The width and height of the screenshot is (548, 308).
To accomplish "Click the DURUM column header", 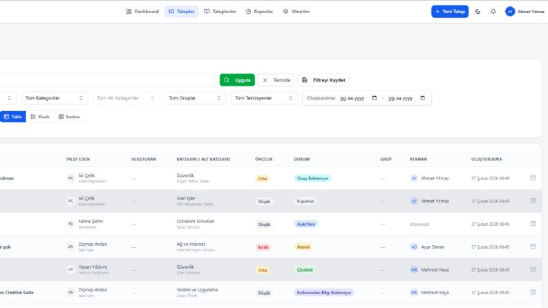I will click(301, 160).
